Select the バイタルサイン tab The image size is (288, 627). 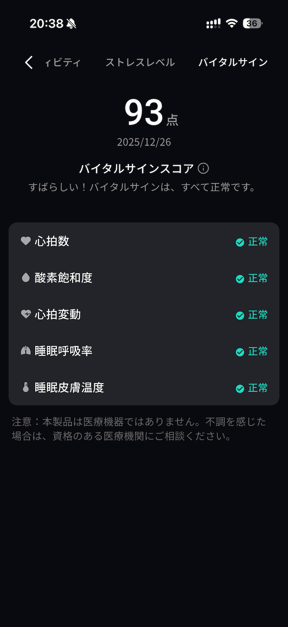coord(233,63)
